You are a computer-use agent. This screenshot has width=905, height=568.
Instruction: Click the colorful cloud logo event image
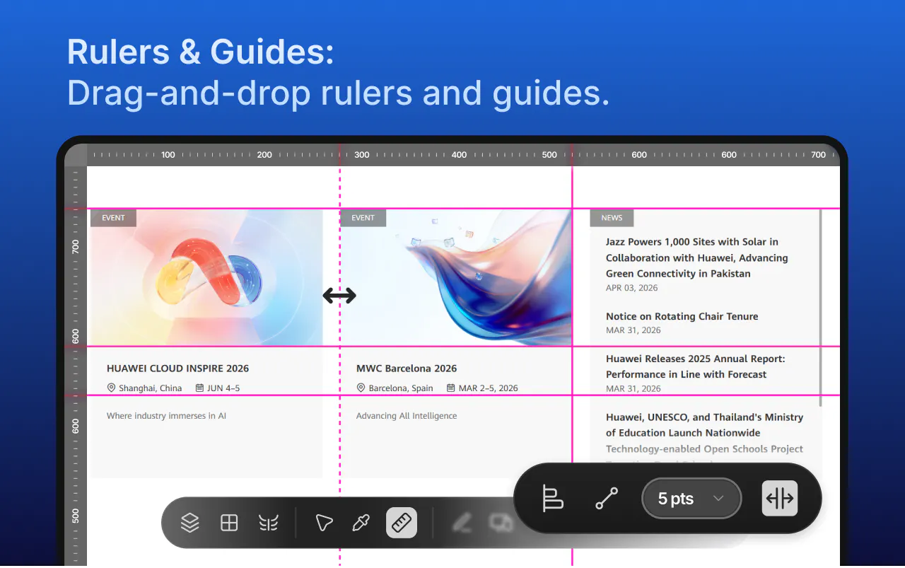click(206, 277)
